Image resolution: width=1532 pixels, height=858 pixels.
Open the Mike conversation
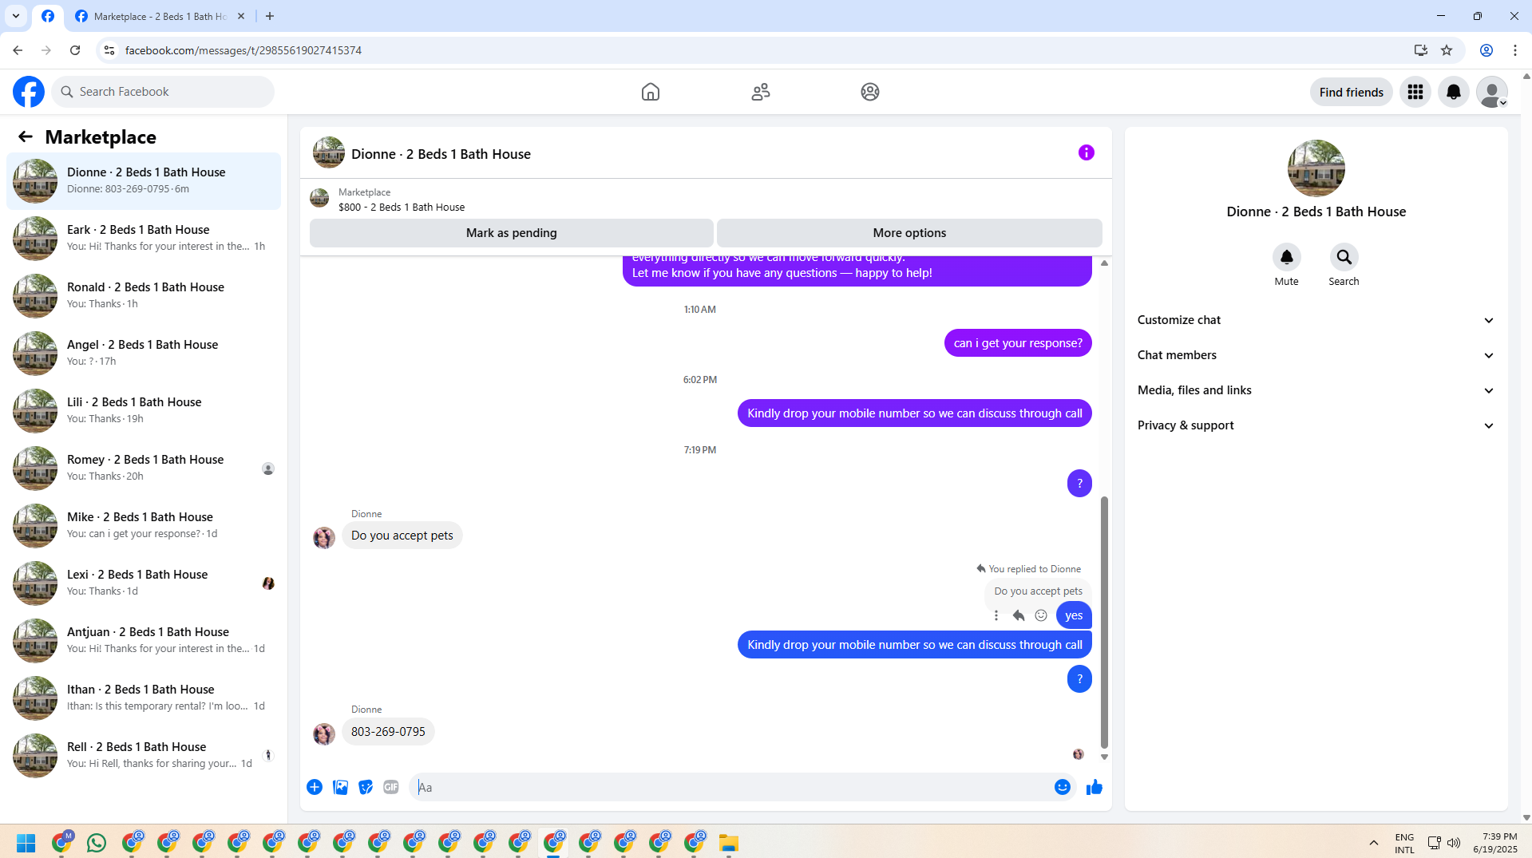pos(144,526)
